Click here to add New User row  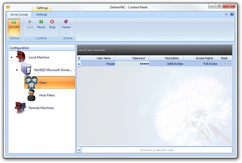pyautogui.click(x=157, y=150)
